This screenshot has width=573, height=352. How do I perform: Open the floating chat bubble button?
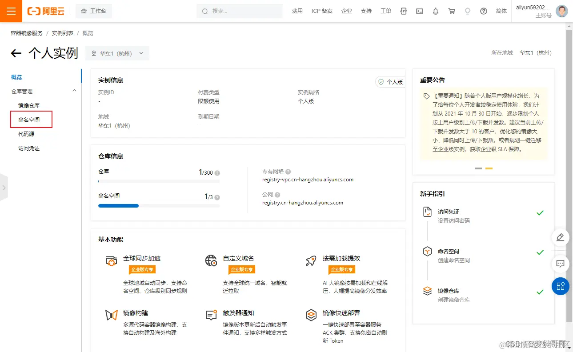point(561,264)
